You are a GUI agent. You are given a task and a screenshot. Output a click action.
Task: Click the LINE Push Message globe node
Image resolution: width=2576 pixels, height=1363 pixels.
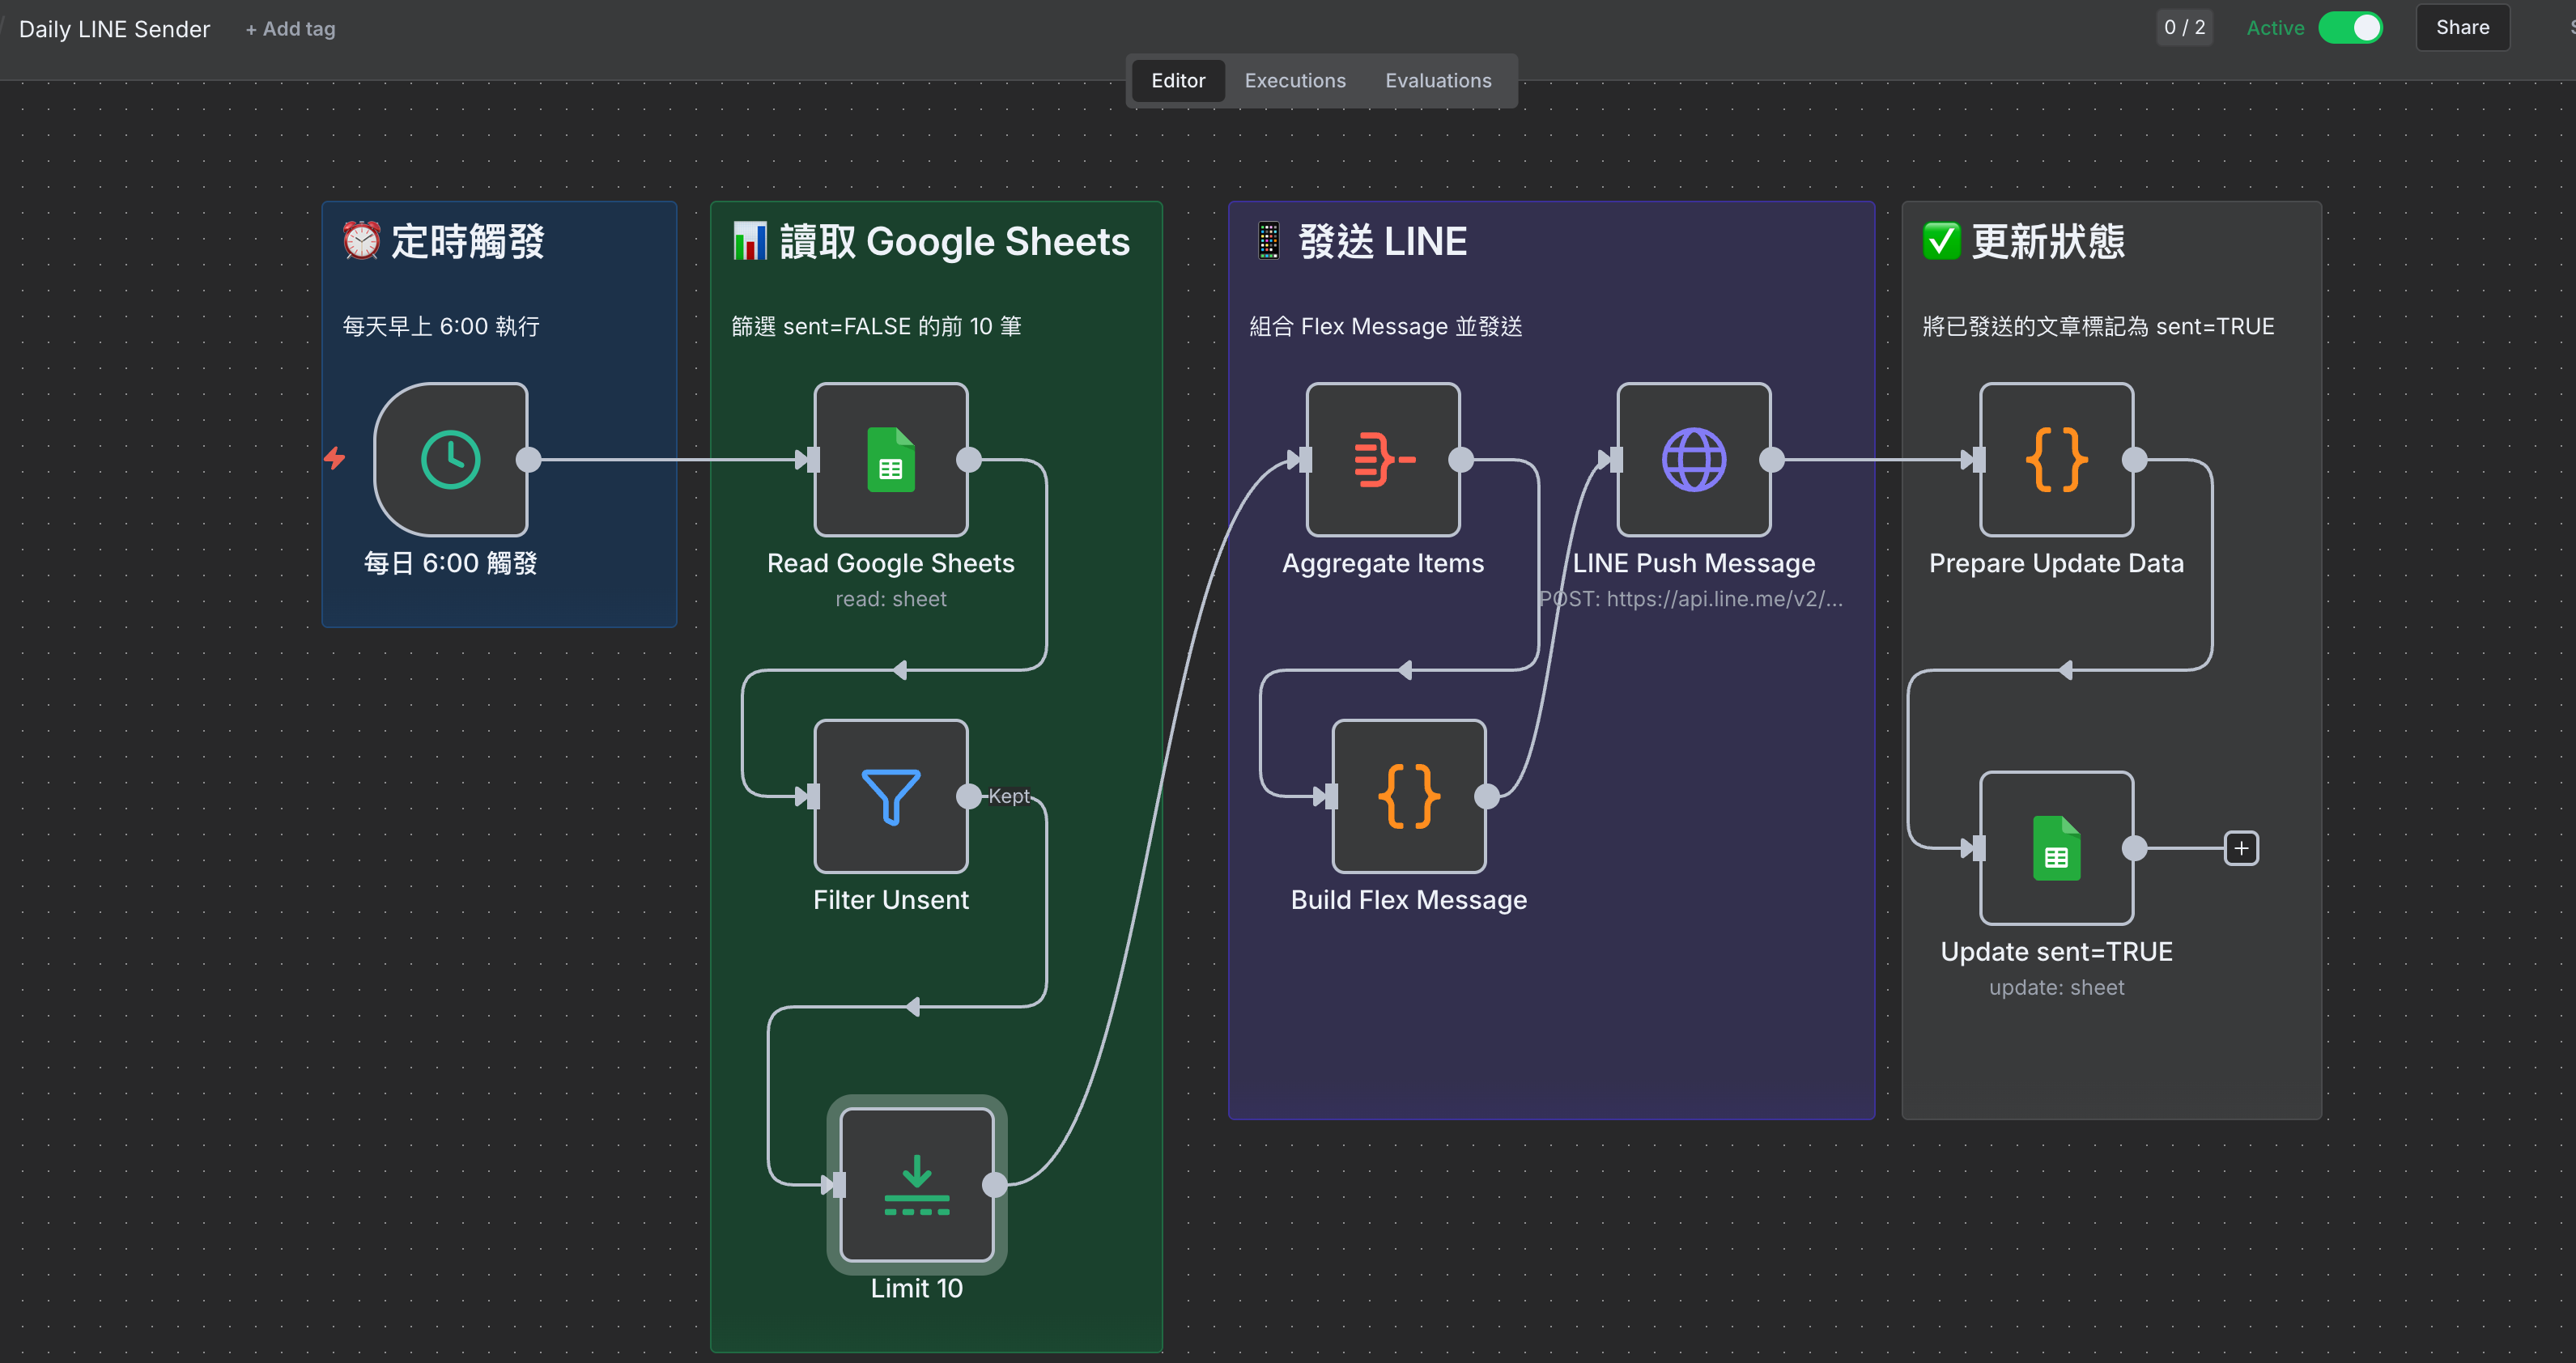pyautogui.click(x=1693, y=460)
